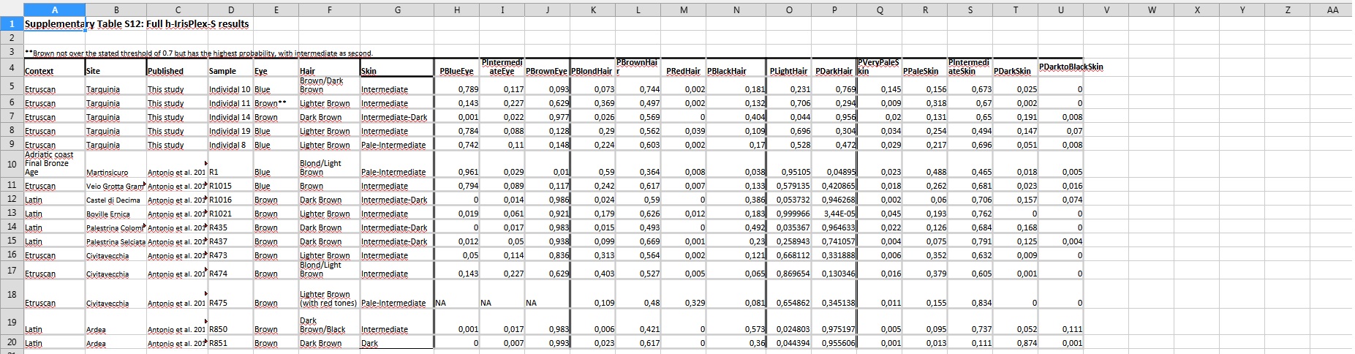This screenshot has width=1355, height=354.
Task: Select the 'Individual 8' sample cell
Action: pos(230,145)
